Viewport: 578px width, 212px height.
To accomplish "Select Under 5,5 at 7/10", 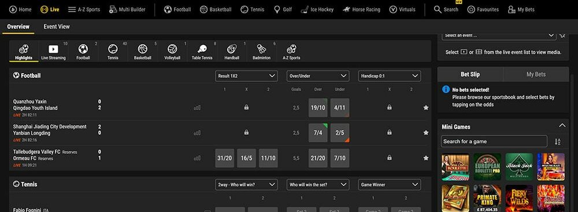I will [339, 158].
